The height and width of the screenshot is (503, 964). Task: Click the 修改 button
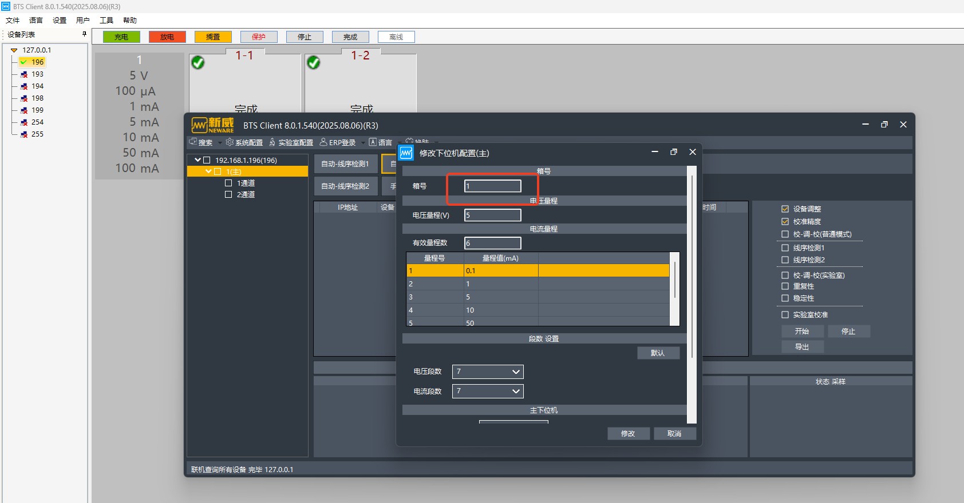[x=629, y=434]
